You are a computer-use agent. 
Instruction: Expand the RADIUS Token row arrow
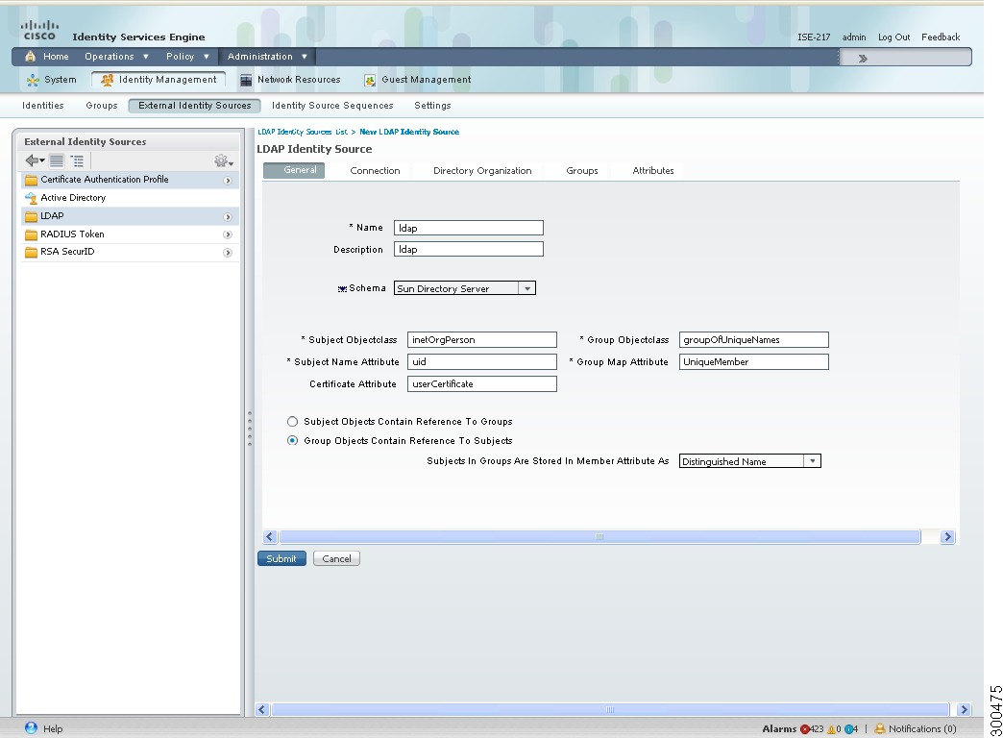click(227, 234)
